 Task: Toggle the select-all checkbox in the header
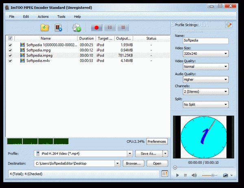(10, 38)
